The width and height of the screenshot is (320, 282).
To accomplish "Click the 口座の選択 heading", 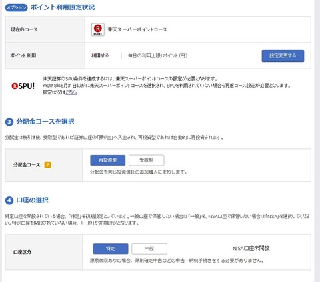I will 33,200.
